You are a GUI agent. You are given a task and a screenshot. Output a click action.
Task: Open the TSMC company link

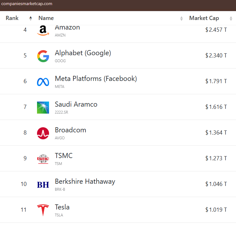pyautogui.click(x=64, y=156)
